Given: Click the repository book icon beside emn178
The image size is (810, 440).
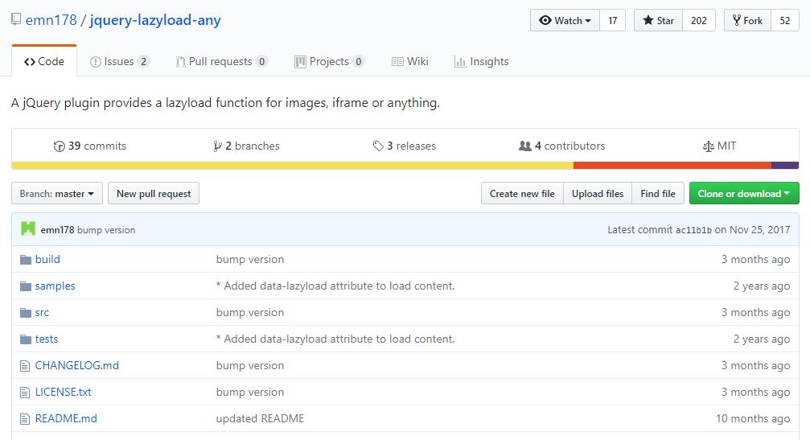Looking at the screenshot, I should coord(16,20).
